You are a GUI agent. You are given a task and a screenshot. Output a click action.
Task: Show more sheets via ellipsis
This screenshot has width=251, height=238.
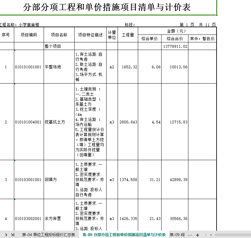coord(190,235)
